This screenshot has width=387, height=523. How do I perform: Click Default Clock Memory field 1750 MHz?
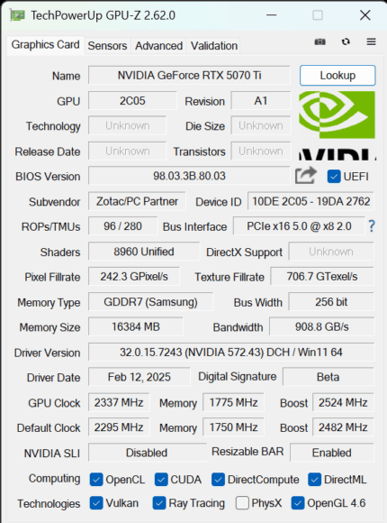pyautogui.click(x=233, y=427)
